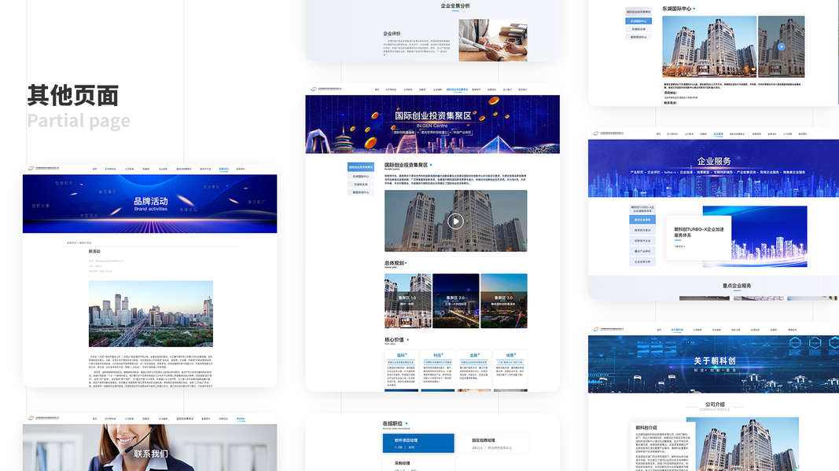839x471 pixels.
Task: Click company logo on 品牌活动 page header
Action: (x=43, y=168)
